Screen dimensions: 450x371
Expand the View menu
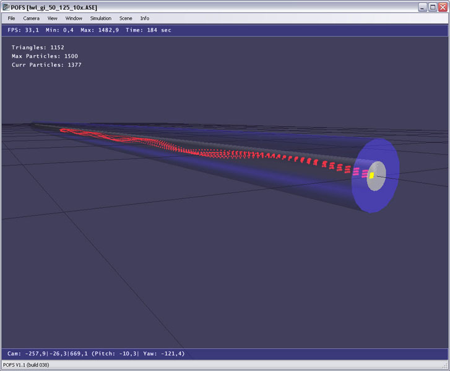pyautogui.click(x=52, y=19)
